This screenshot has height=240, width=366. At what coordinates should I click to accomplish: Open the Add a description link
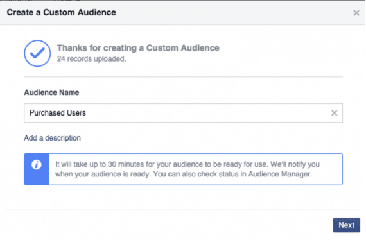point(52,138)
